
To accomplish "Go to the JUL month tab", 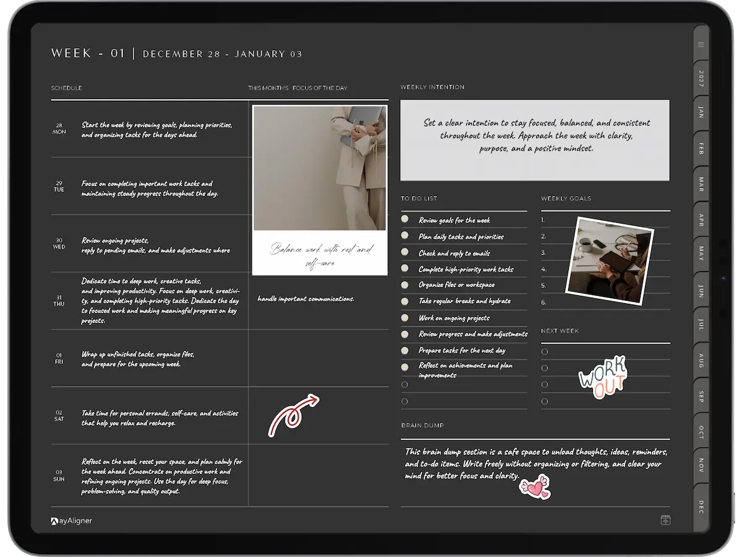I will click(x=701, y=324).
